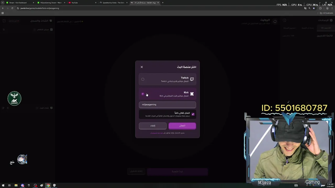335x188 pixels.
Task: Open the terms of use link
Action: point(157,133)
